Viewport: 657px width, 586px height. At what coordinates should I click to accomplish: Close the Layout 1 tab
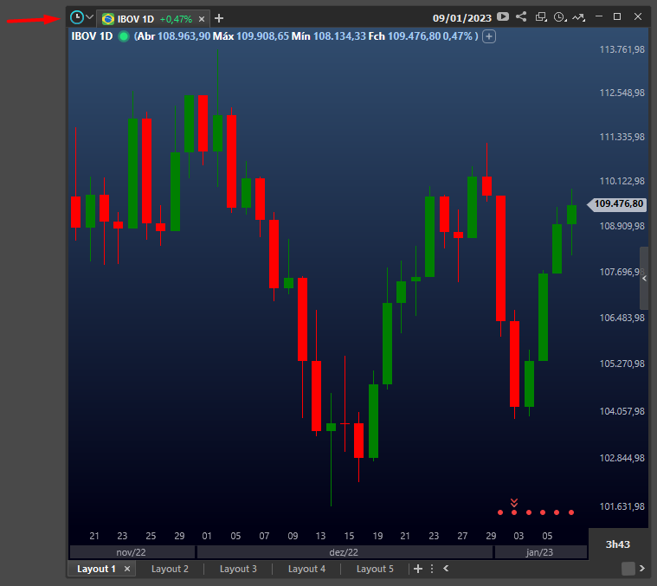click(127, 569)
